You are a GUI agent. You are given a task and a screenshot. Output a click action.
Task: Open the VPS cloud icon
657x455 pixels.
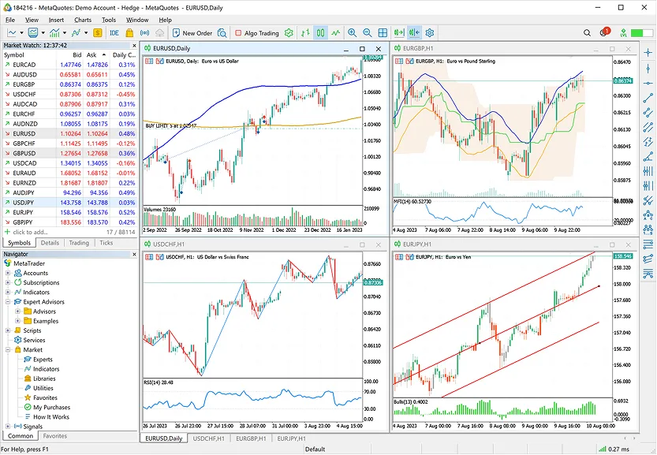pos(159,32)
